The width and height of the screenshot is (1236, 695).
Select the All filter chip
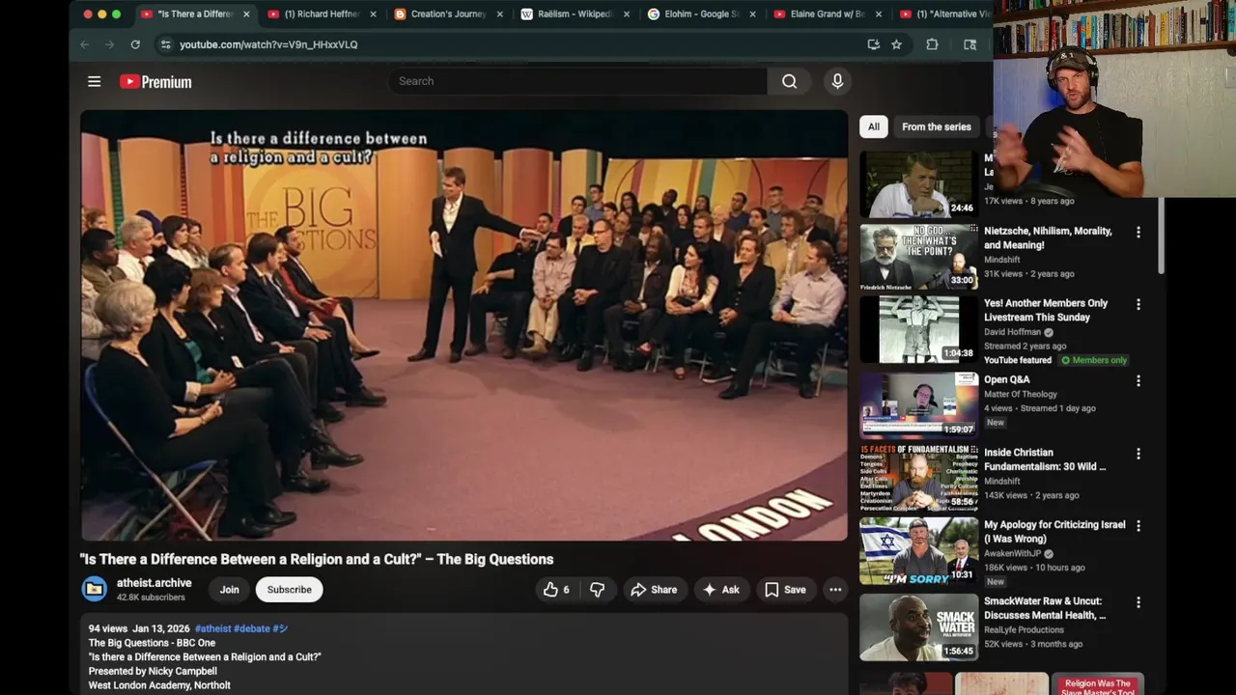pos(873,126)
